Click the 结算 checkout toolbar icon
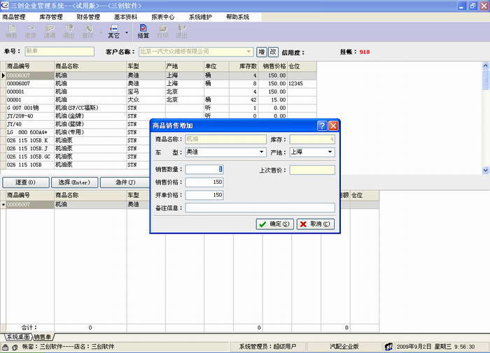490x353 pixels. click(143, 32)
